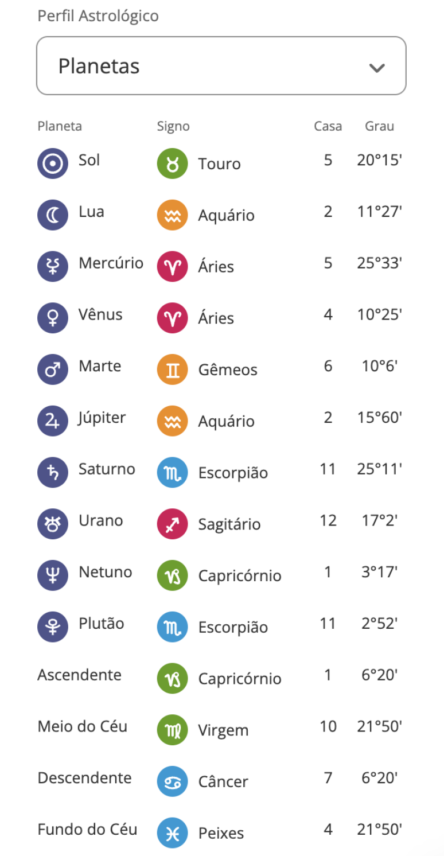Click the Peixes zodiac sign icon
Image resolution: width=444 pixels, height=856 pixels.
[172, 833]
